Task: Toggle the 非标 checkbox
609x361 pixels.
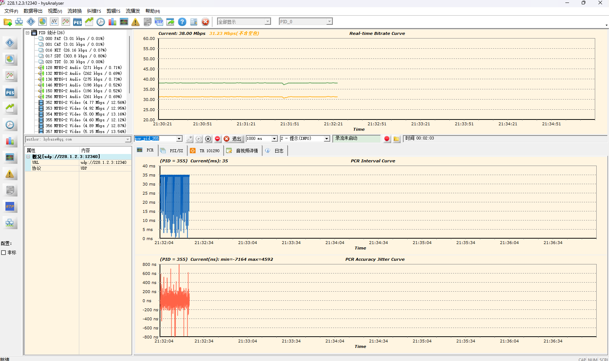Action: [x=4, y=253]
